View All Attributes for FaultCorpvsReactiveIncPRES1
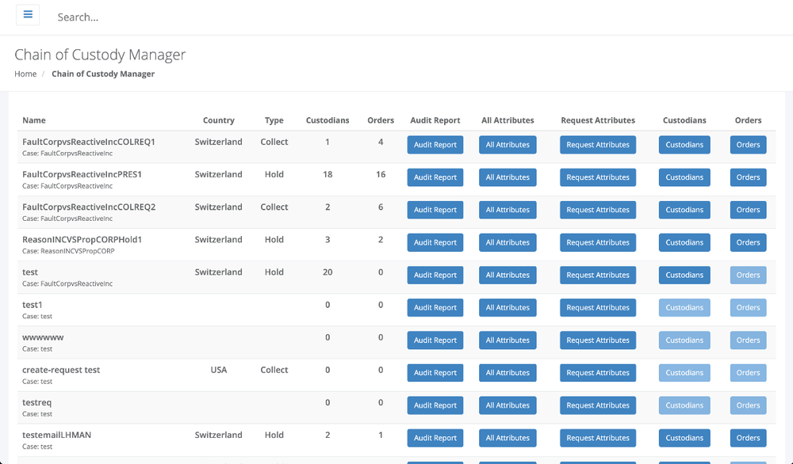This screenshot has width=793, height=464. pyautogui.click(x=508, y=177)
